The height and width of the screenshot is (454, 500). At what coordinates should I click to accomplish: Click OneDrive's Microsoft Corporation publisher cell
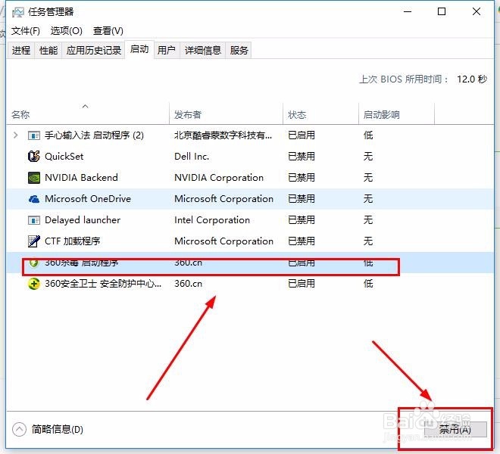point(223,199)
